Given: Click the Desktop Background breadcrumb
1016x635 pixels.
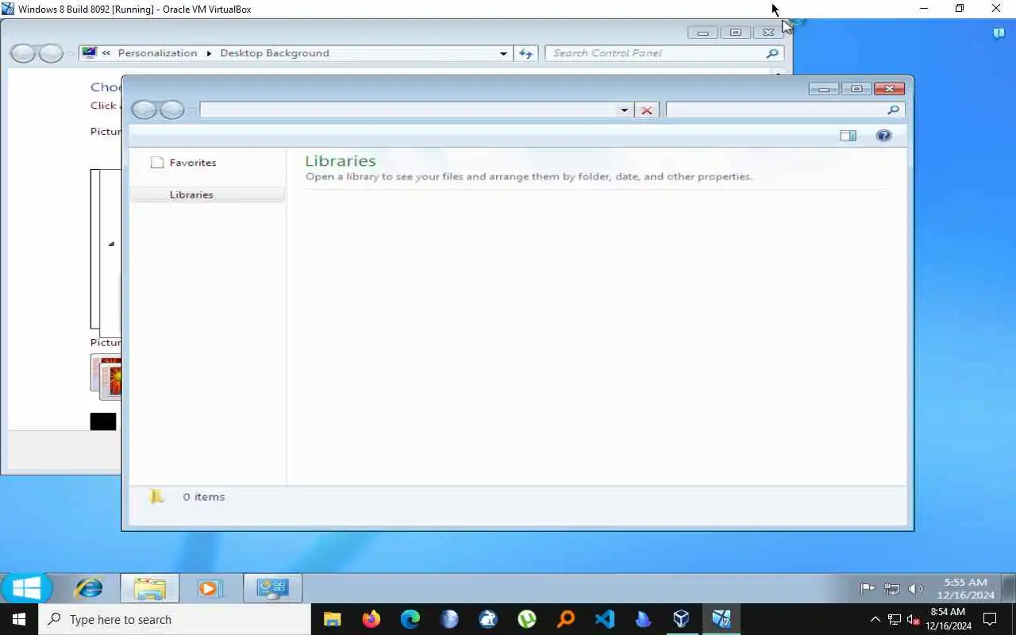Looking at the screenshot, I should coord(275,53).
